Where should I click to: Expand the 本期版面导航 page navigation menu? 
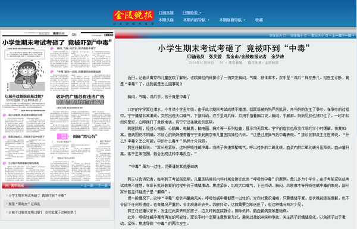pyautogui.click(x=232, y=20)
